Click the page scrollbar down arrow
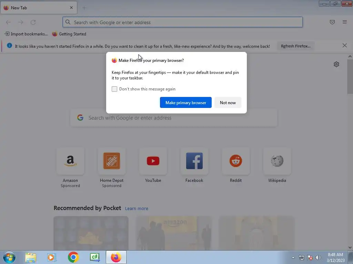The image size is (353, 264). [350, 247]
